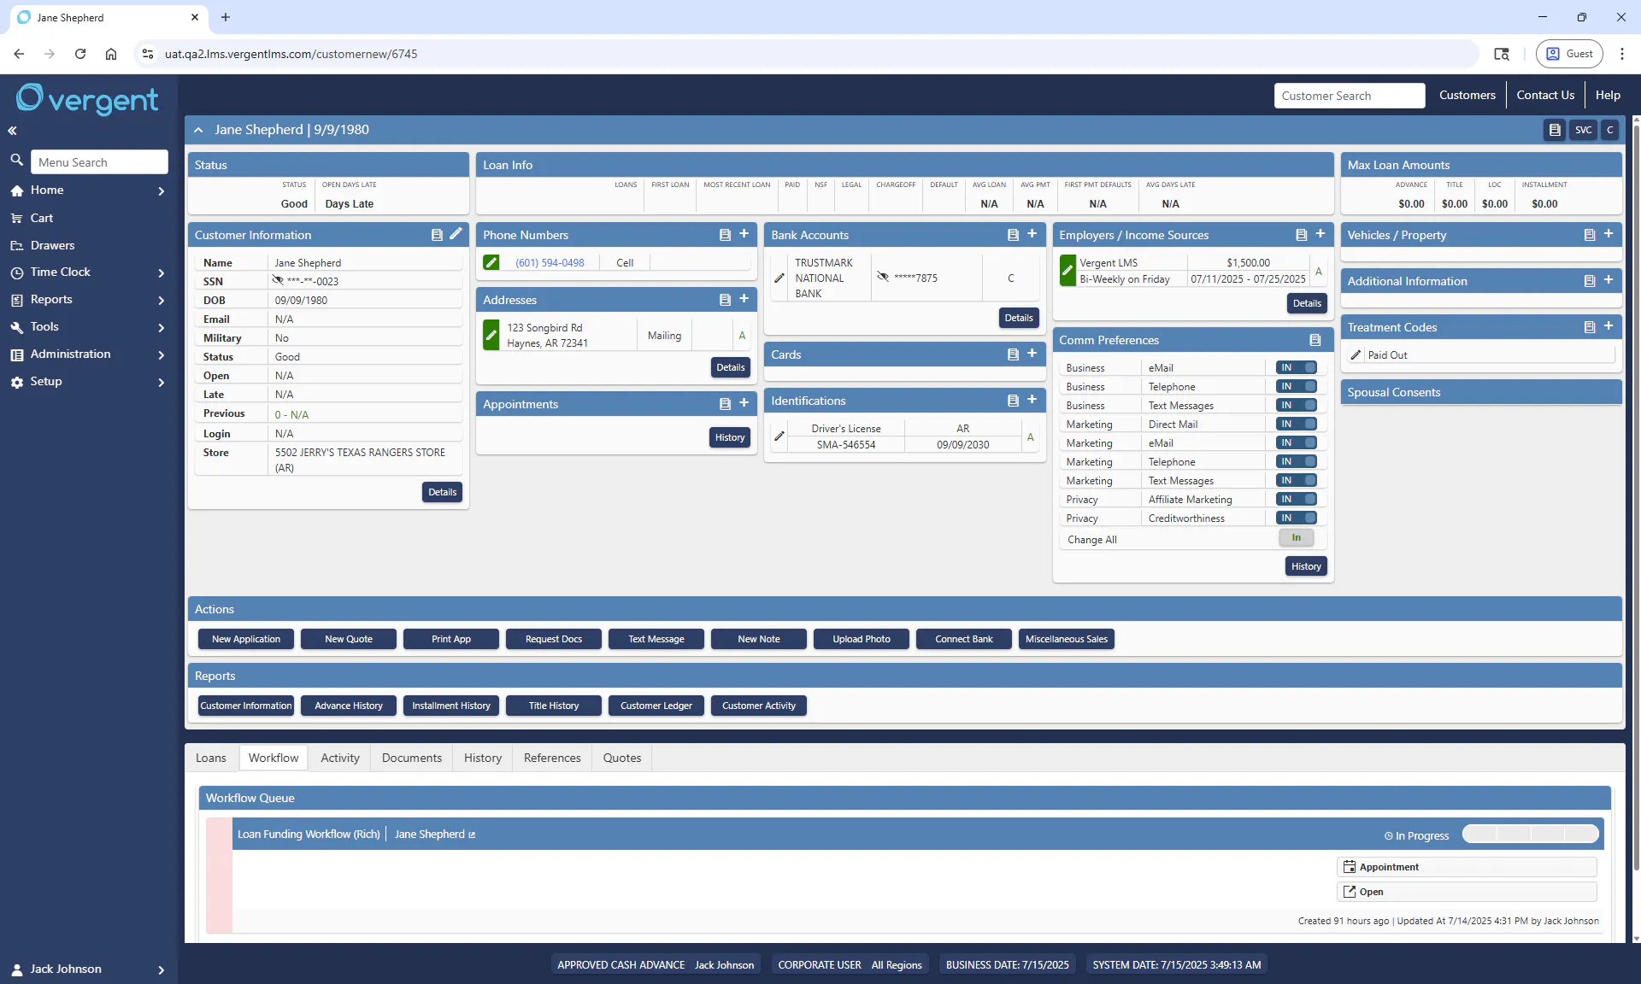Add a new identification with plus icon
Viewport: 1641px width, 984px height.
1032,400
